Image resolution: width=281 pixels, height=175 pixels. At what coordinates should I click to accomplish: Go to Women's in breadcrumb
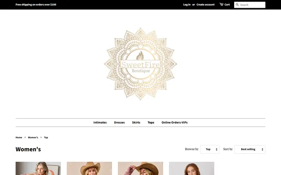(33, 138)
